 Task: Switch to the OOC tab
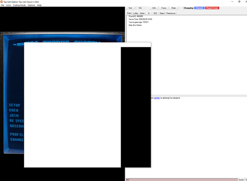tap(155, 13)
